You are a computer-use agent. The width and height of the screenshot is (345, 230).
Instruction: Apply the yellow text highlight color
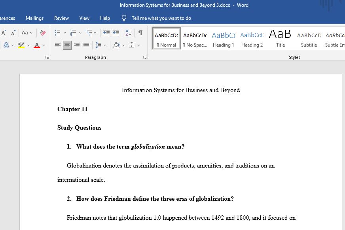coord(21,45)
